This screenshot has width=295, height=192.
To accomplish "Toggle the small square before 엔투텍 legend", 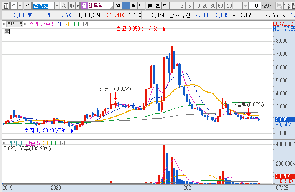I will (x=4, y=24).
